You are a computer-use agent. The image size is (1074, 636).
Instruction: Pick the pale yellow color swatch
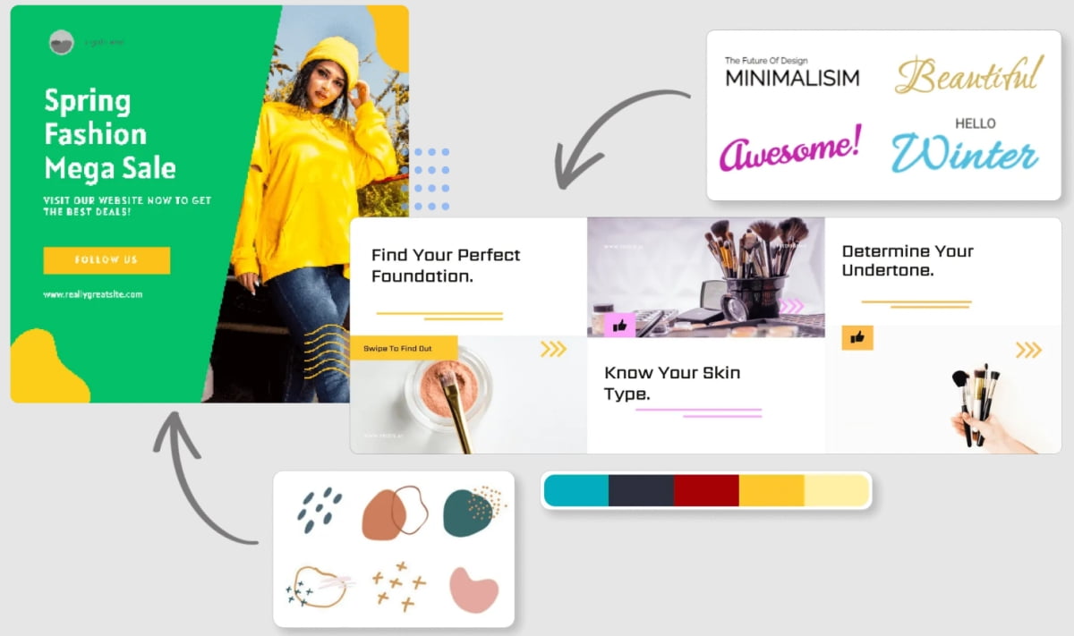[x=837, y=491]
